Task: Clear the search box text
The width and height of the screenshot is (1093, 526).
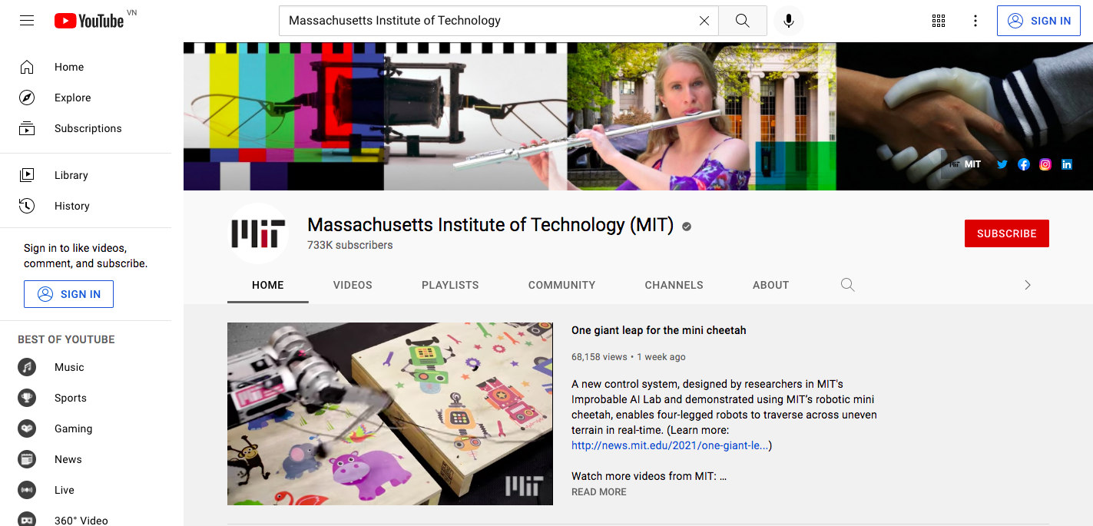Action: click(x=704, y=21)
